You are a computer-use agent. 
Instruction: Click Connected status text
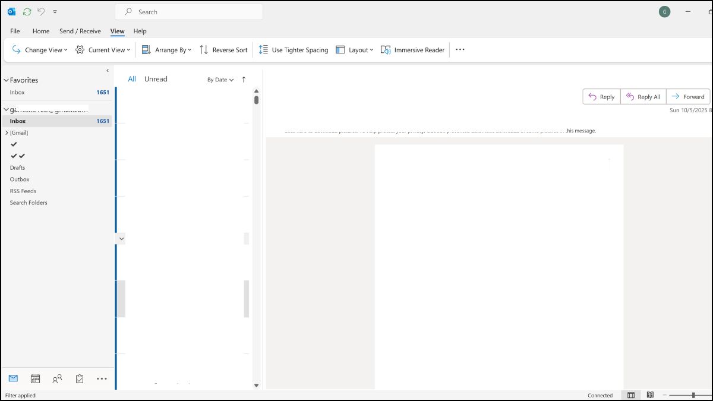click(x=600, y=395)
